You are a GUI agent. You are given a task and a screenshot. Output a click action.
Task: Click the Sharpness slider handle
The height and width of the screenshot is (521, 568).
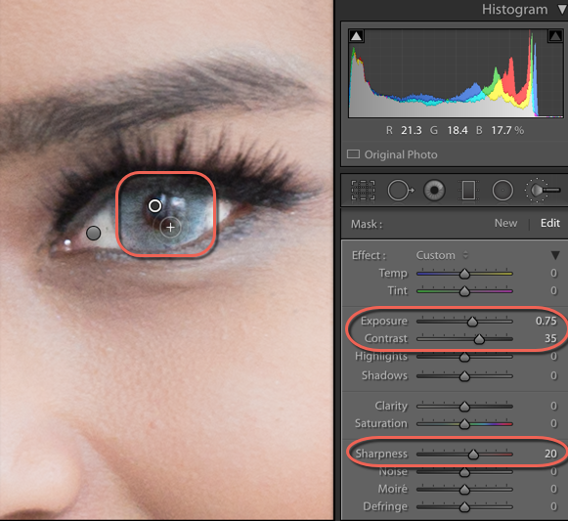[473, 455]
